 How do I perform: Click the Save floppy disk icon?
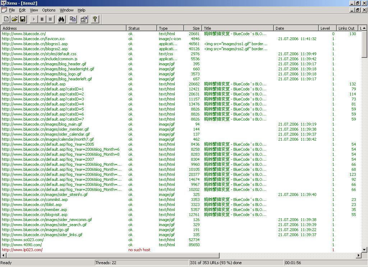23,19
